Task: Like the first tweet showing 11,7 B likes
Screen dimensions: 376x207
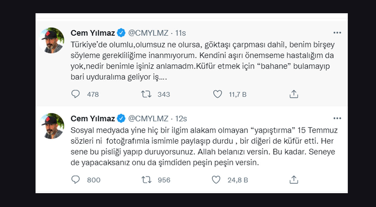Action: click(x=218, y=94)
